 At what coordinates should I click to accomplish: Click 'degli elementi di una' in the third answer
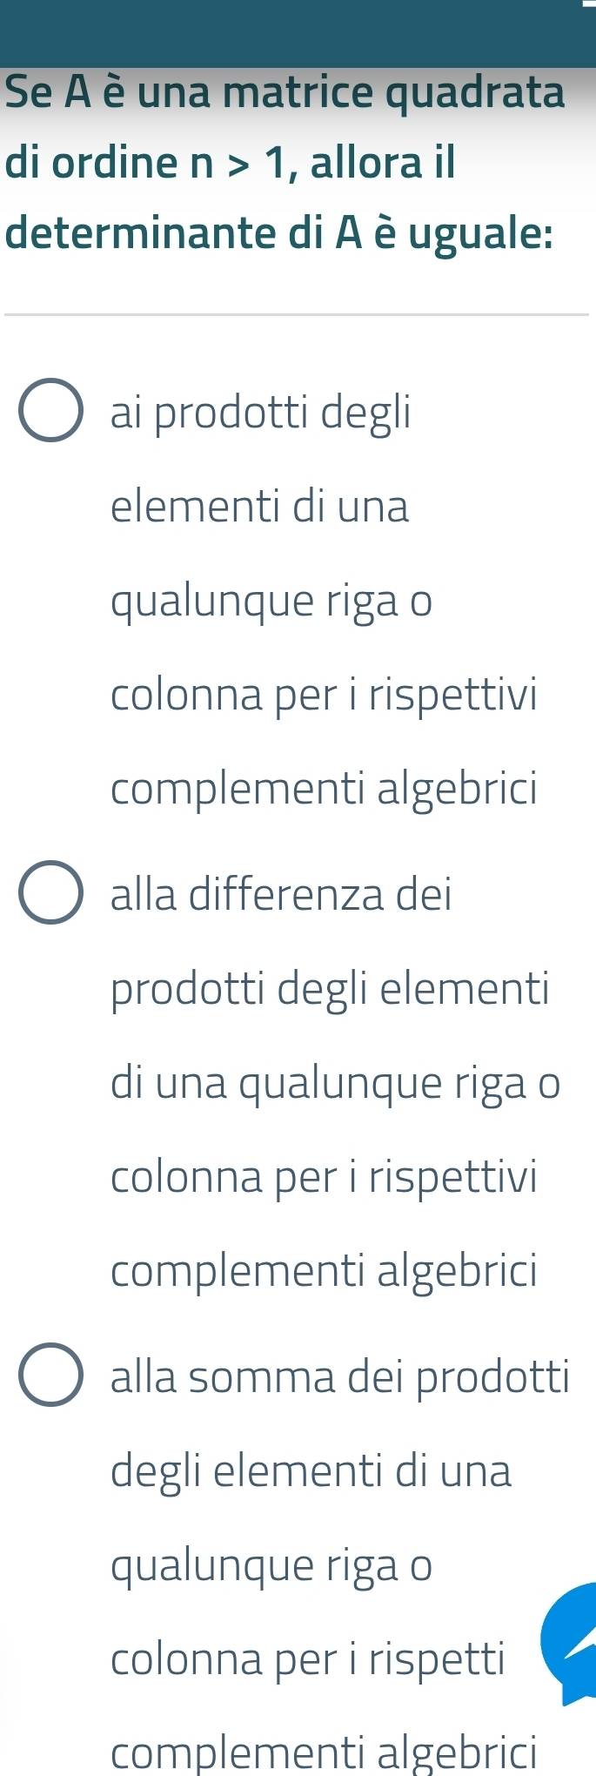coord(311,1470)
